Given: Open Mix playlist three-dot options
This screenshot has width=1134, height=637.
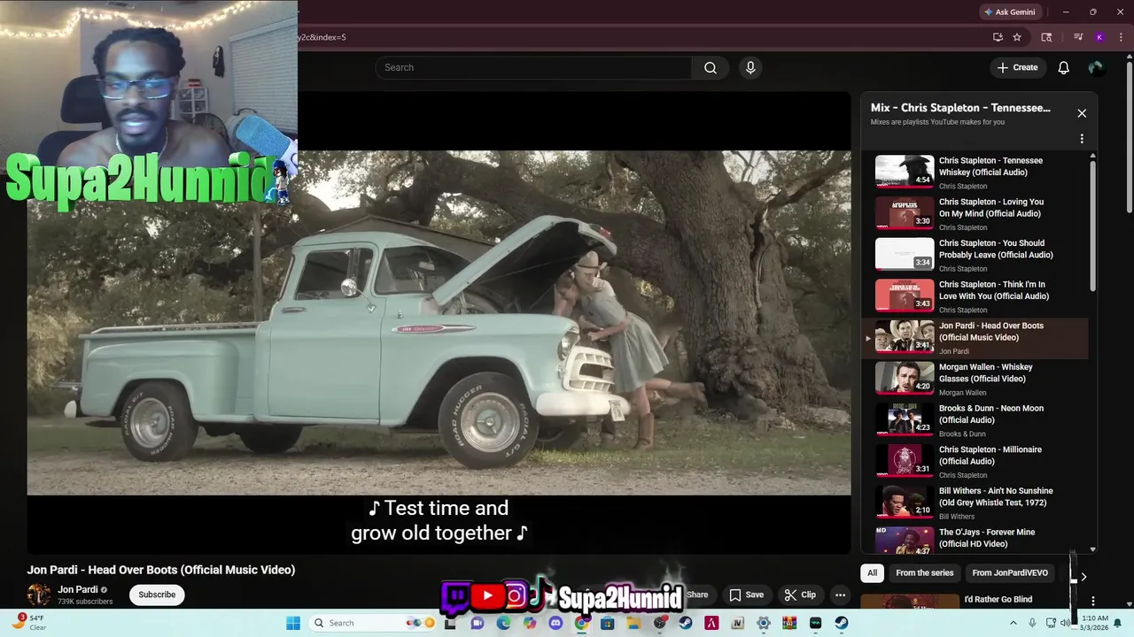Looking at the screenshot, I should (x=1082, y=139).
